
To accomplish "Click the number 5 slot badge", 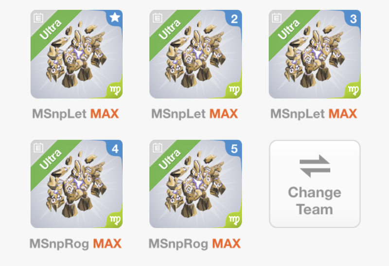I will [234, 149].
